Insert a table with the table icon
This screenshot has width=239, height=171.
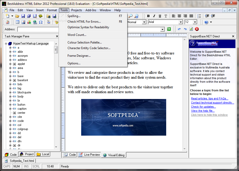click(x=17, y=22)
